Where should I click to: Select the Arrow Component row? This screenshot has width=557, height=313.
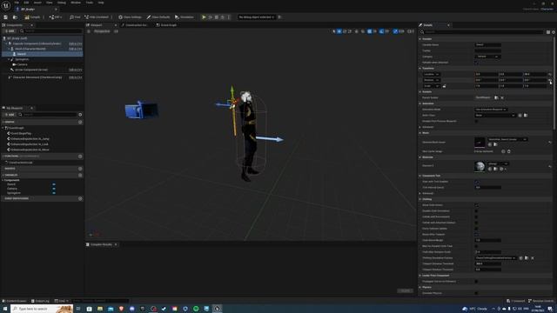coord(31,70)
